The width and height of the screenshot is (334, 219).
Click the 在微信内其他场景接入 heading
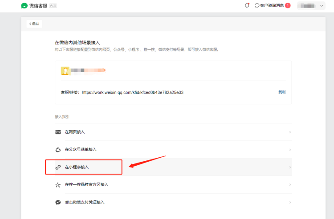pos(77,43)
